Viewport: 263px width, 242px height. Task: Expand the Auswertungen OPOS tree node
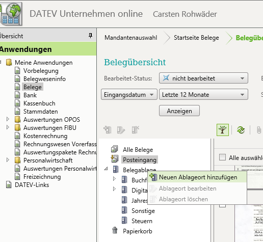tap(8, 119)
